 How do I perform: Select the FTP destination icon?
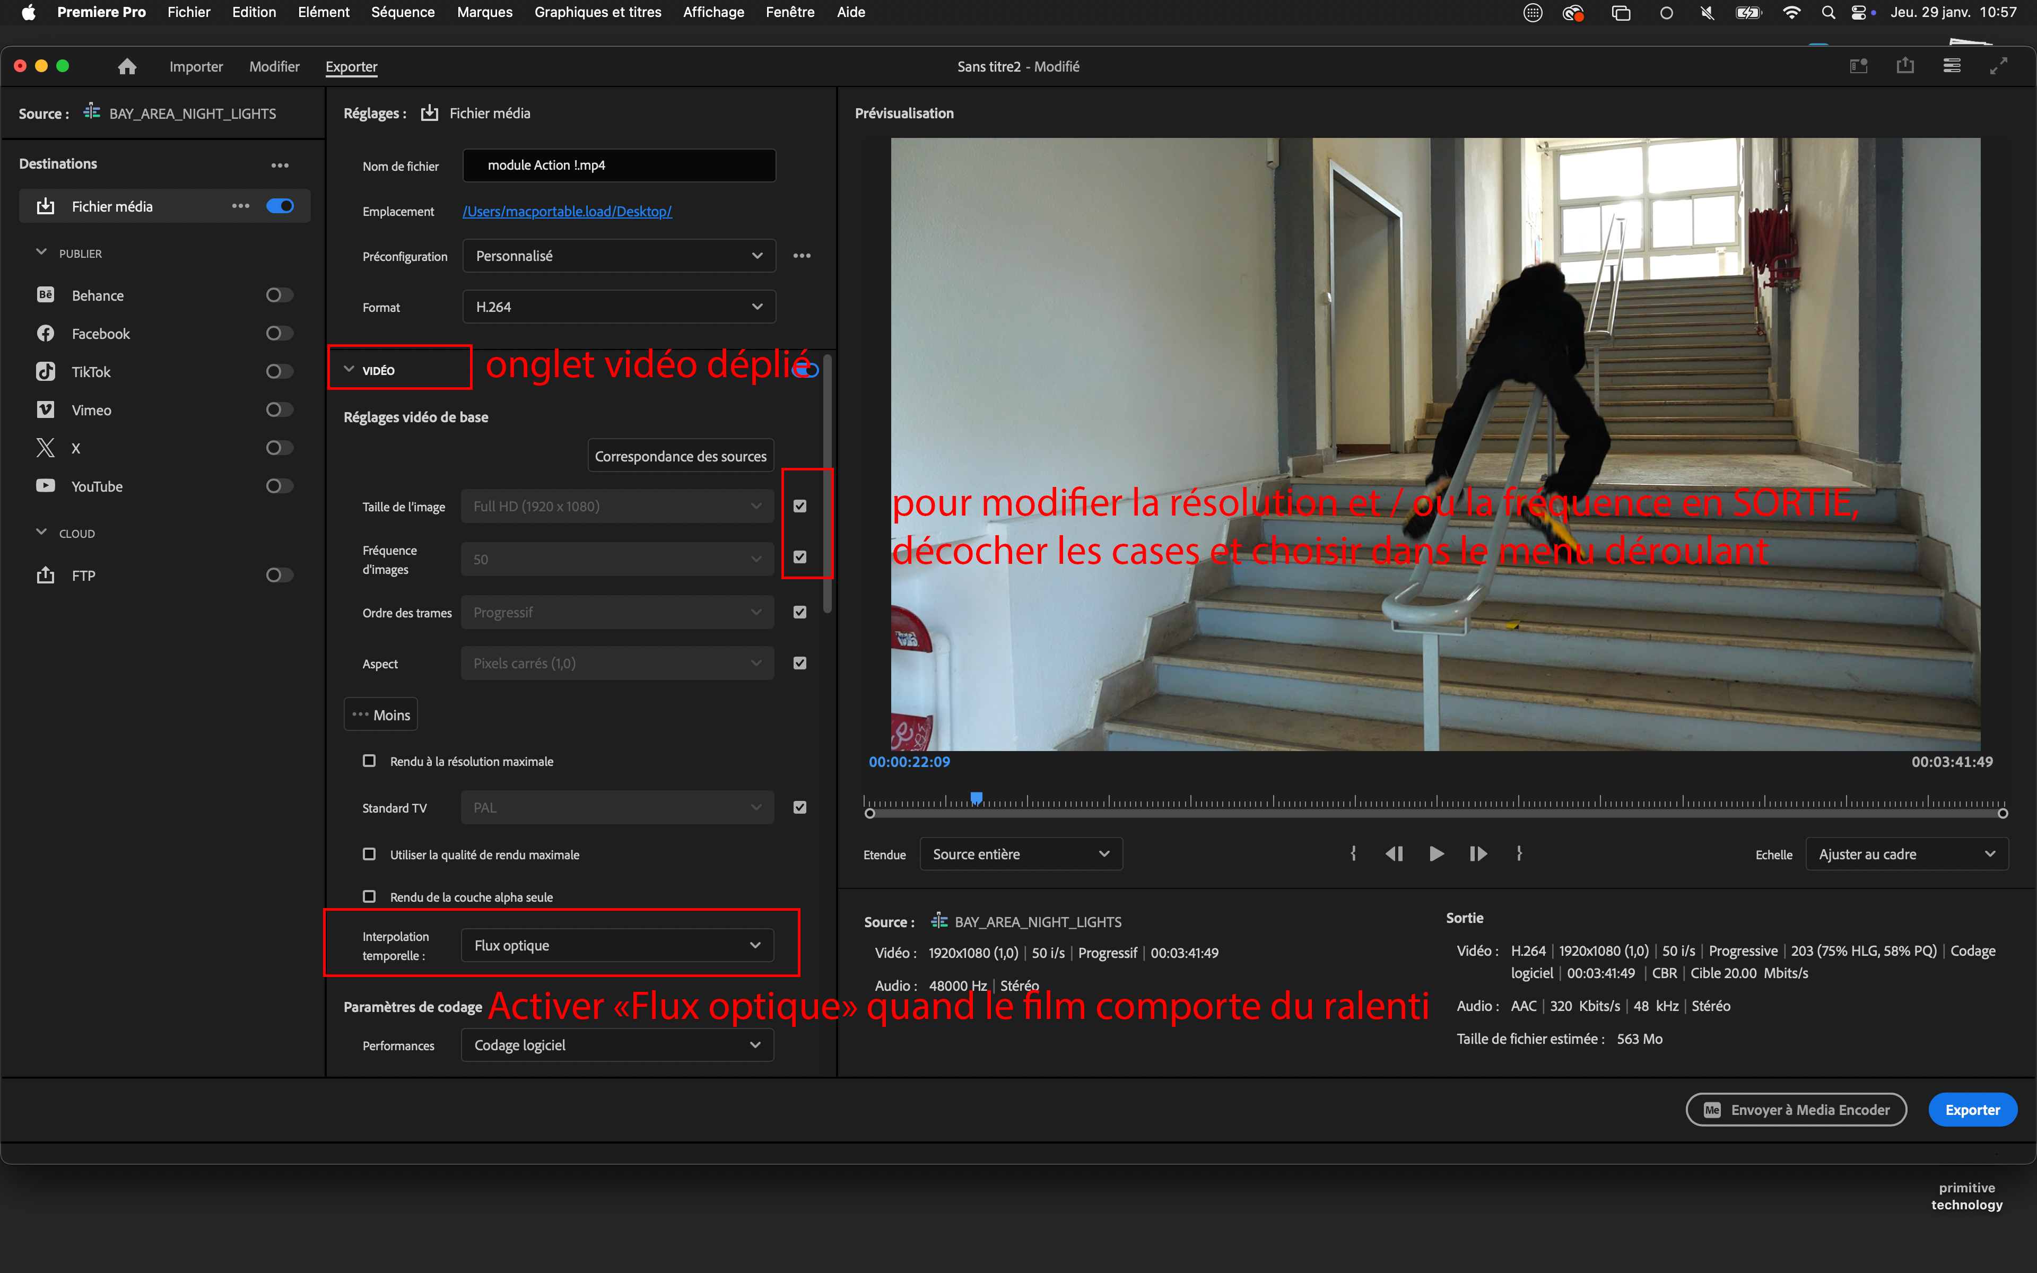pyautogui.click(x=46, y=575)
